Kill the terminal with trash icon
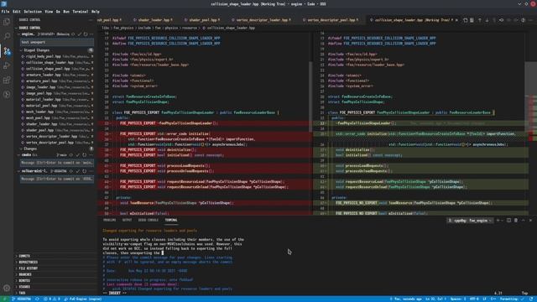537x302 pixels. click(516, 221)
